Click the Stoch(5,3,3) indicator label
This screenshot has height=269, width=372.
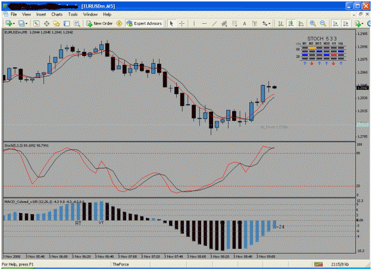(x=26, y=145)
